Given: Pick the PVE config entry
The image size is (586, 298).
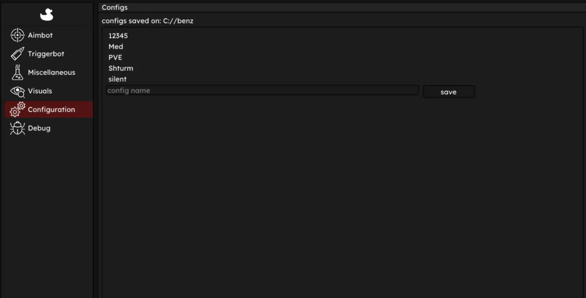Looking at the screenshot, I should (x=115, y=57).
